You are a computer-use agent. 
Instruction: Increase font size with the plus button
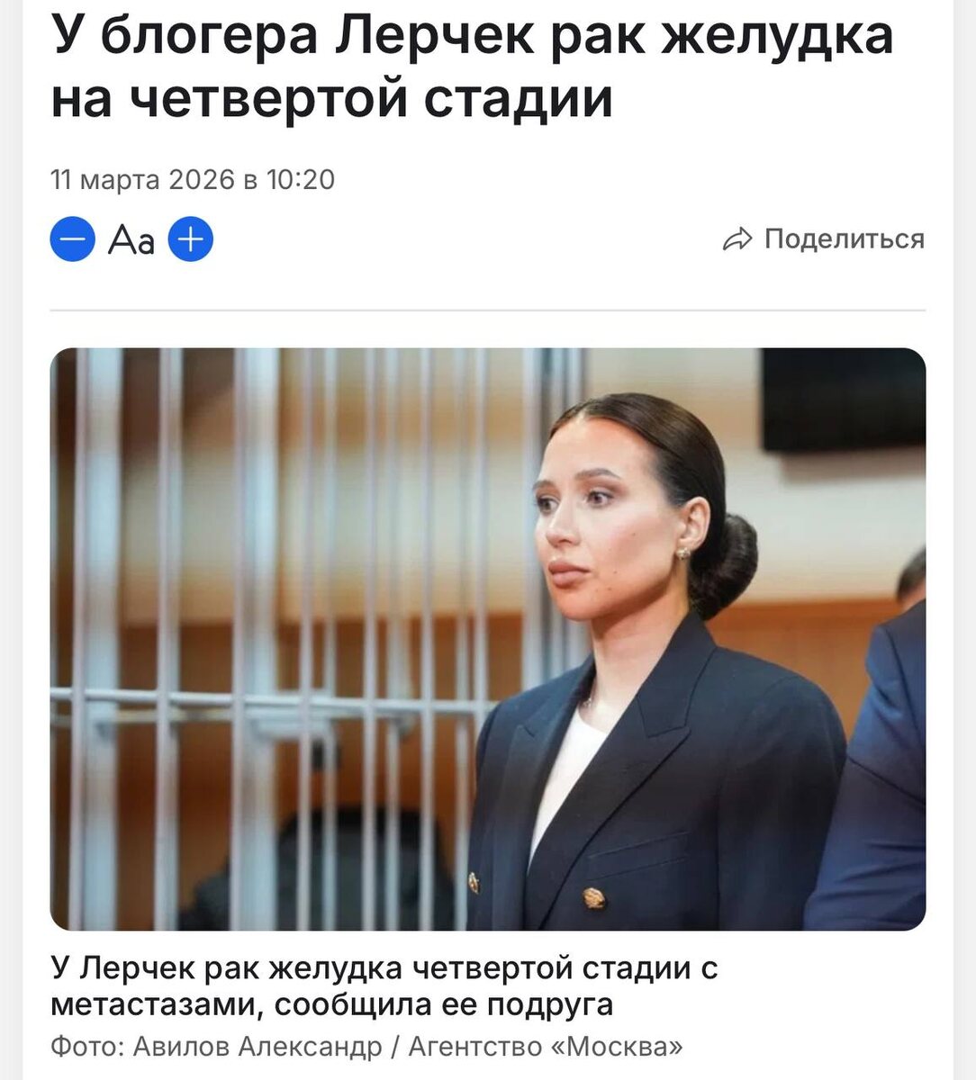pos(191,239)
